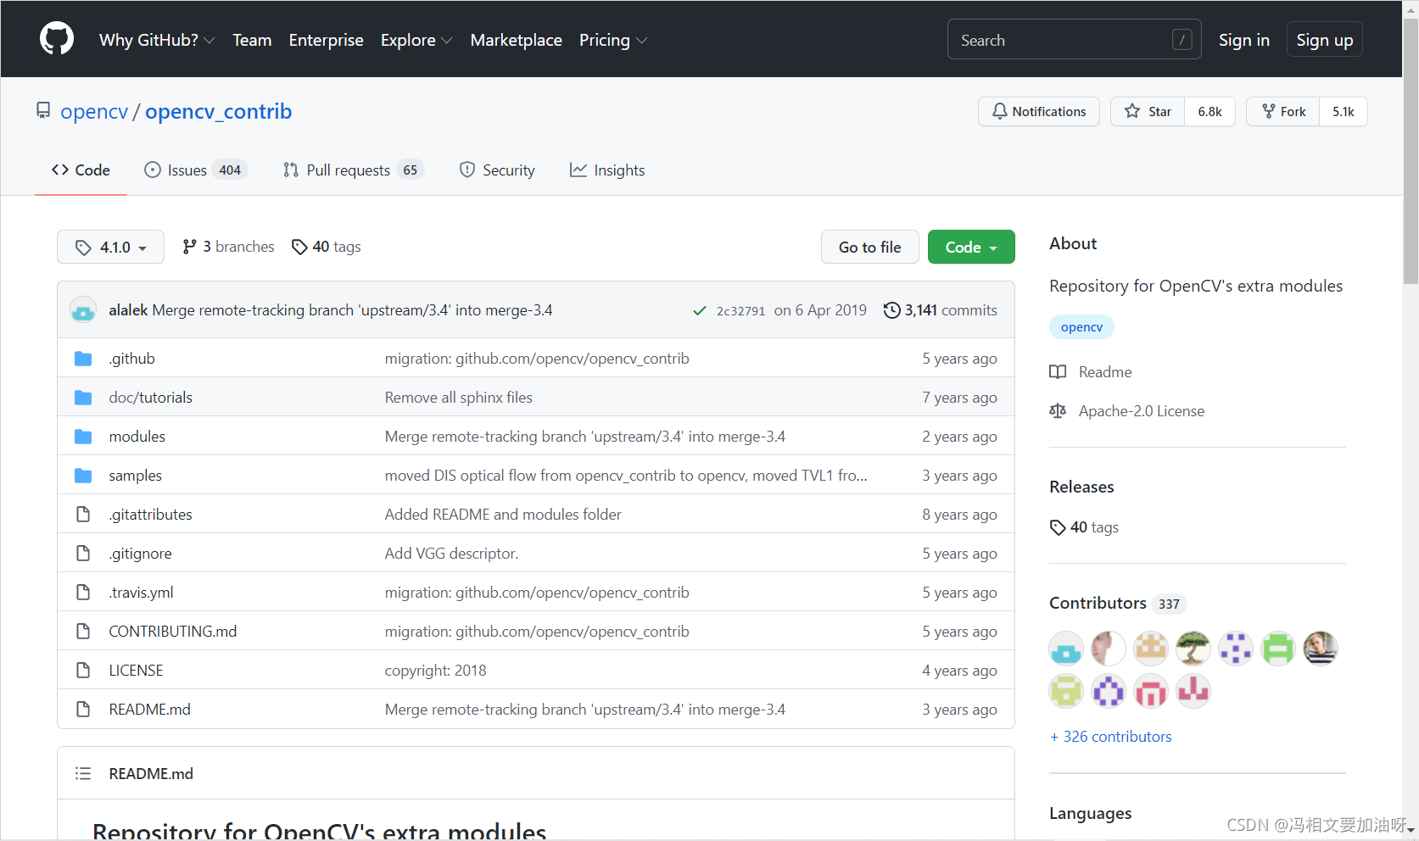The width and height of the screenshot is (1419, 841).
Task: Click the Readme book icon in About
Action: tap(1058, 372)
